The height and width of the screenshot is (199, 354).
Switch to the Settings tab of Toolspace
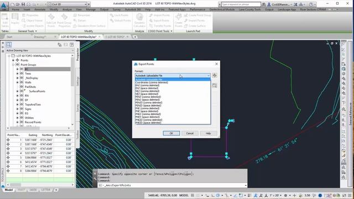[x=77, y=81]
